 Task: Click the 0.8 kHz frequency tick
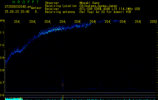point(2,70)
